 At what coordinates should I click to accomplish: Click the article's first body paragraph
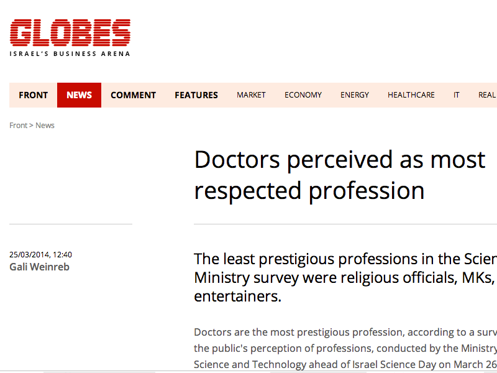point(345,347)
